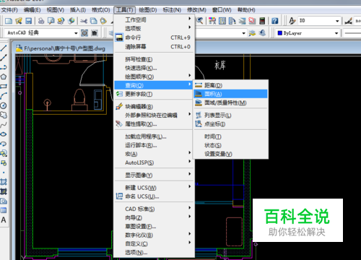Open the Tool Palettes window icon
Screen dimensions: 361x260
pos(232,21)
